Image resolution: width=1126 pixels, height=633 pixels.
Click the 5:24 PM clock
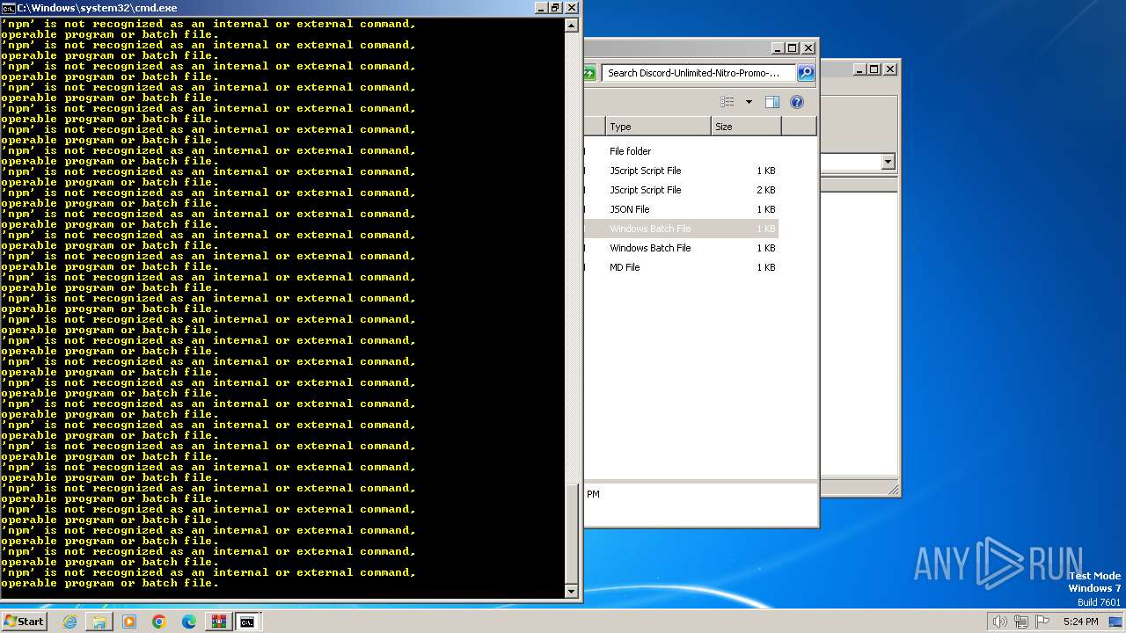click(1080, 622)
